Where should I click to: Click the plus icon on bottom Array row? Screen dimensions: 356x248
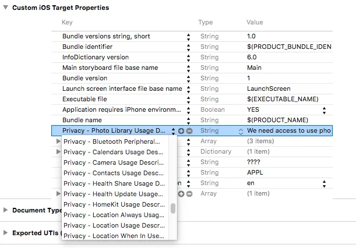(x=181, y=193)
